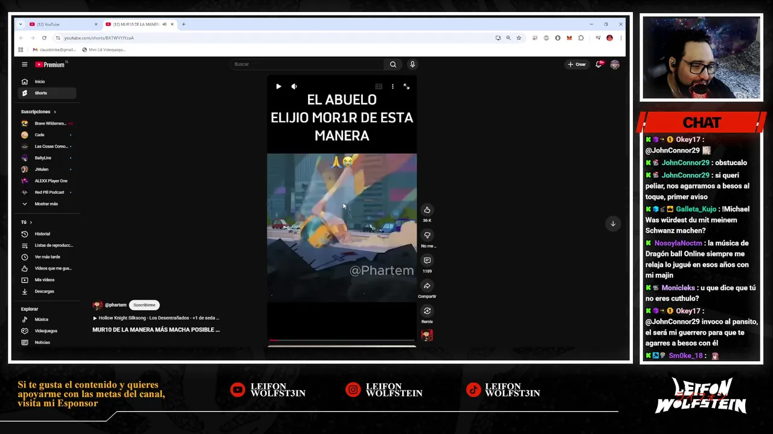Open the @phartem channel link
Screen dimensions: 773x434
(x=116, y=305)
